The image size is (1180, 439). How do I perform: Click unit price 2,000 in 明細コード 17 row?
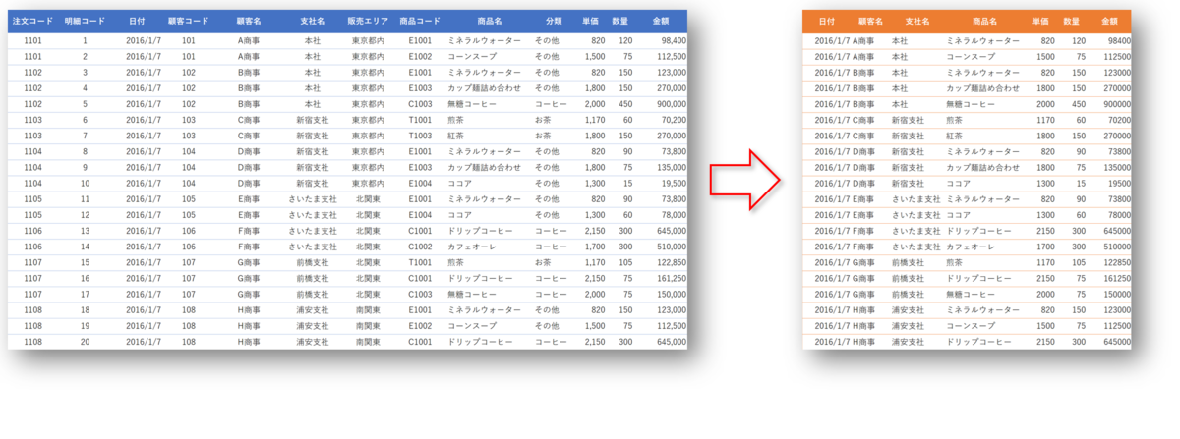595,294
